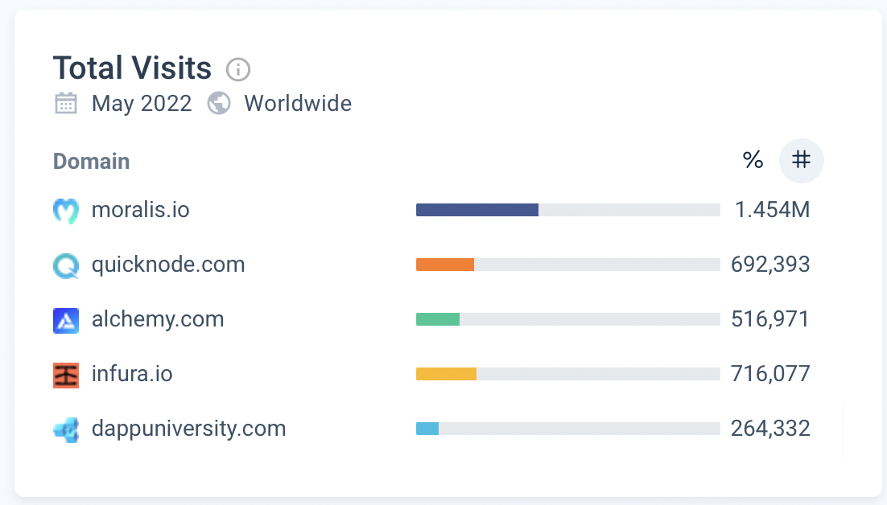
Task: Click the May 2022 date label
Action: 142,104
